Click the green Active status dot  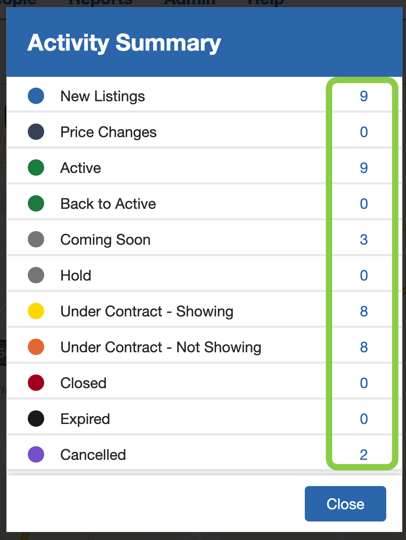(x=36, y=168)
